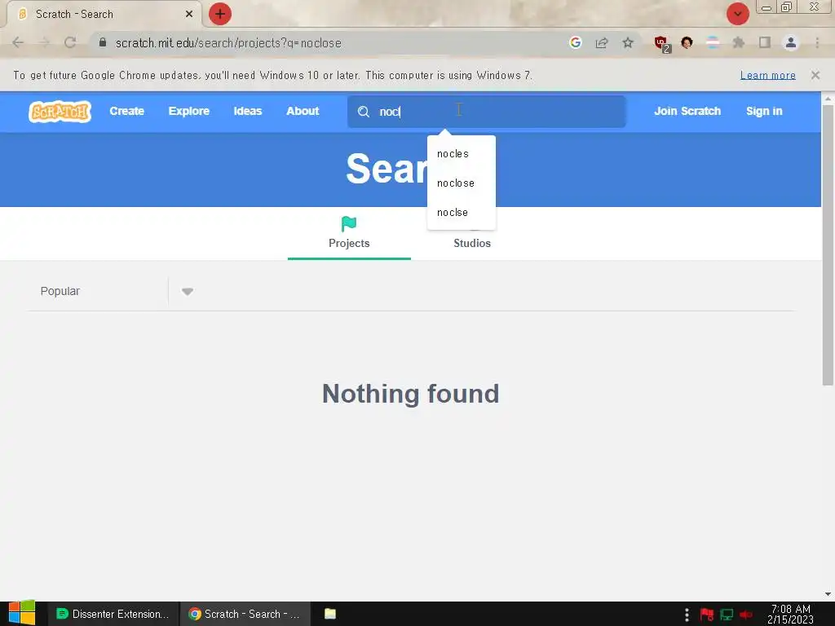Show hidden tray icons
This screenshot has width=835, height=626.
687,615
